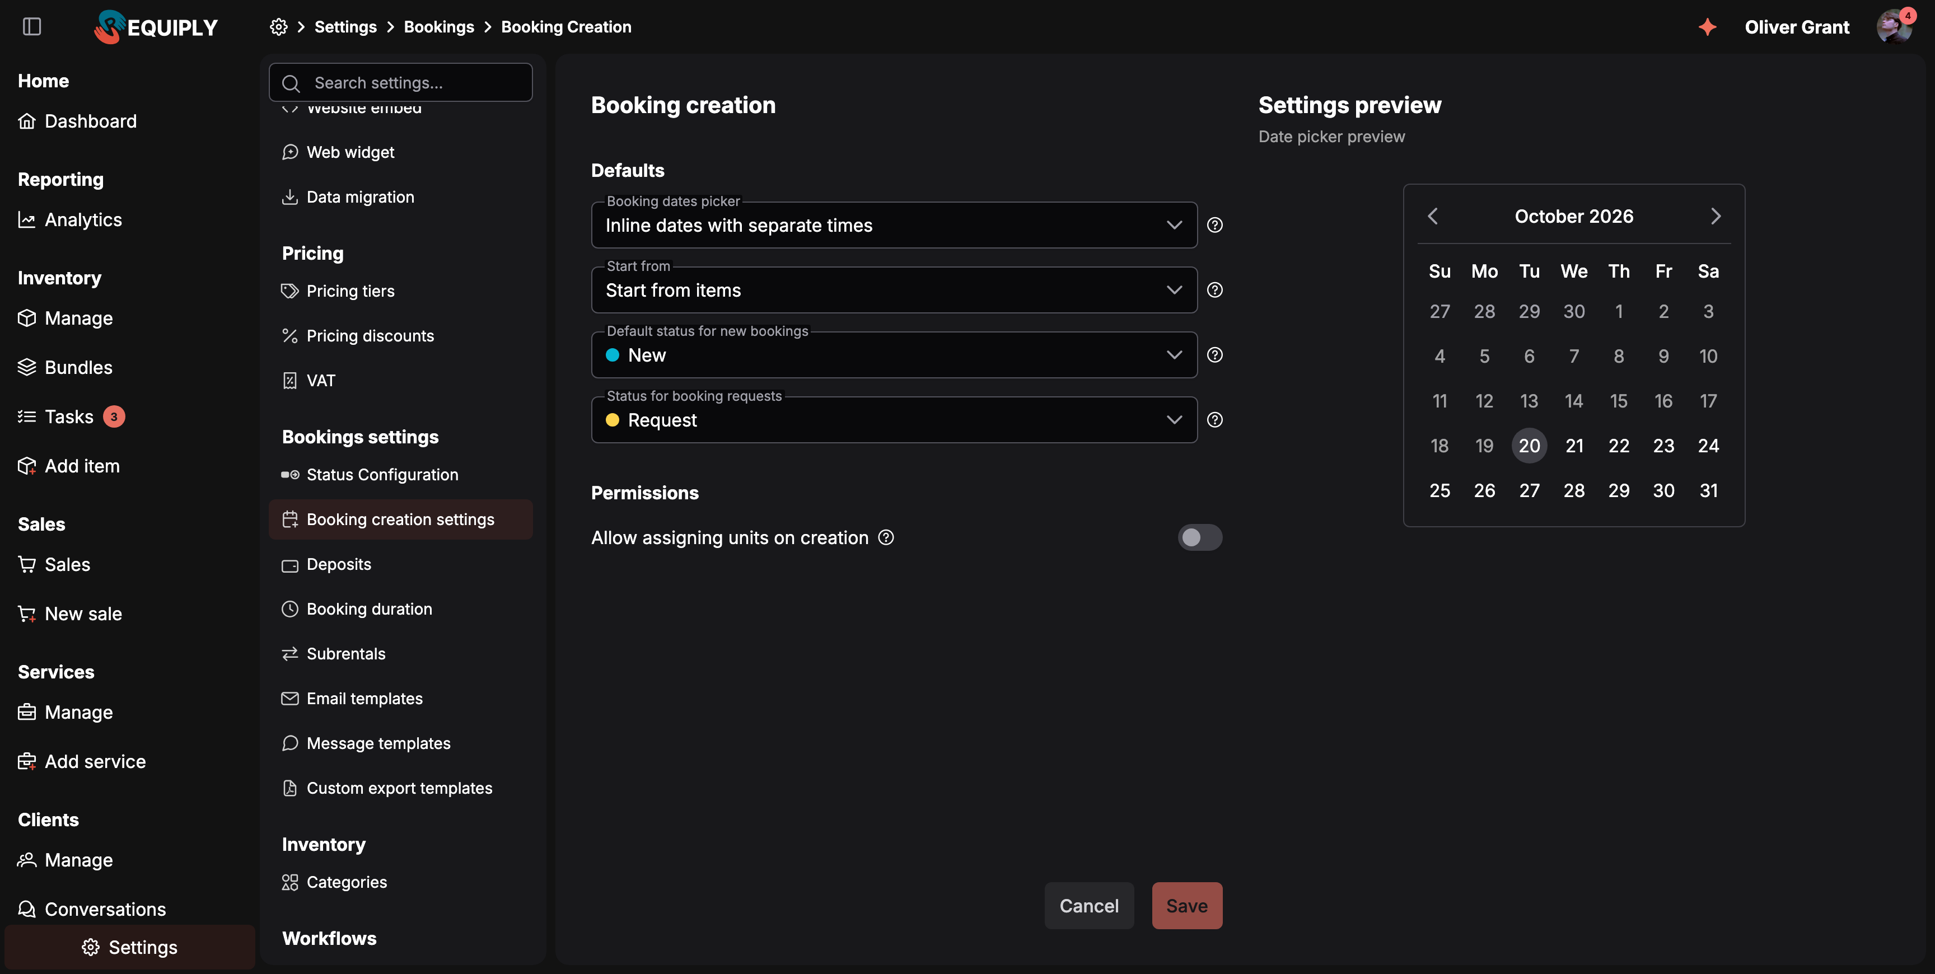Click the Equiply logo

tap(156, 27)
